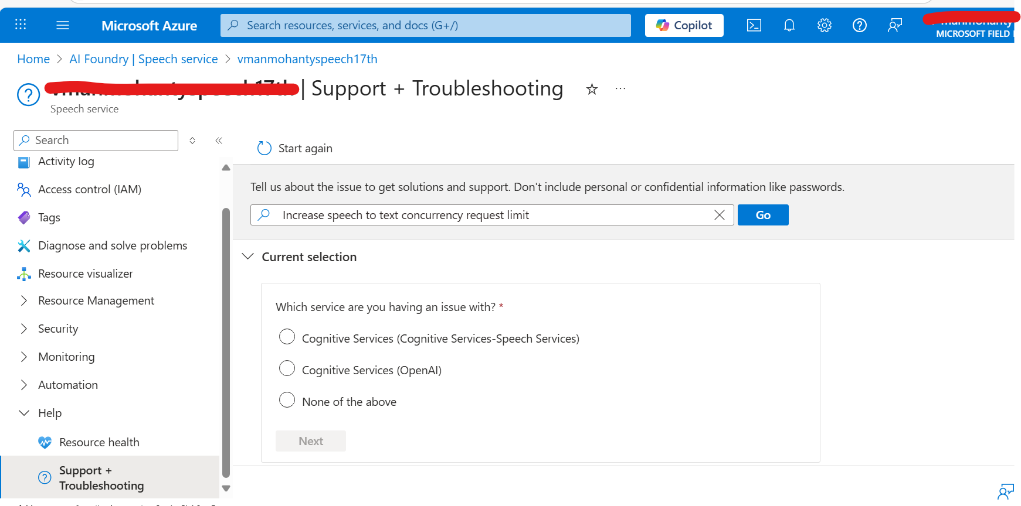Open the more options ellipsis beside the title
Image resolution: width=1021 pixels, height=506 pixels.
click(620, 89)
